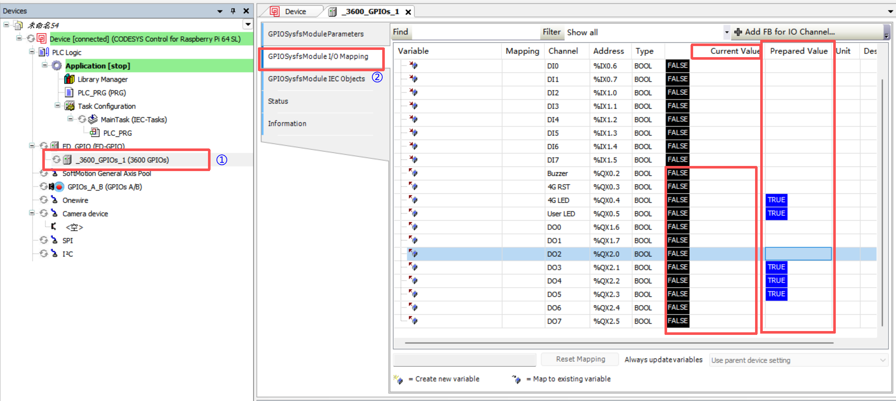Viewport: 896px width, 401px height.
Task: Collapse the PLC Logic tree node
Action: coord(32,52)
